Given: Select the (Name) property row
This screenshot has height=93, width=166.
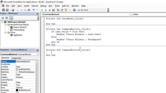Looking at the screenshot, I should point(18,61).
